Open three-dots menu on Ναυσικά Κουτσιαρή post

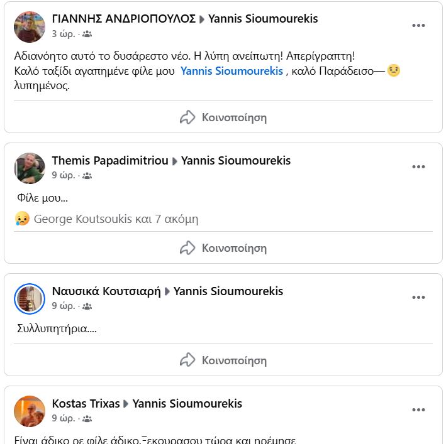[418, 298]
